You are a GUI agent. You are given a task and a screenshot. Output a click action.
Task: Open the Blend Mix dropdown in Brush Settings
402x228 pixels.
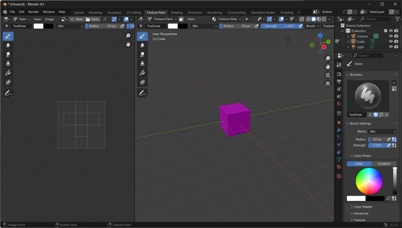click(x=382, y=131)
